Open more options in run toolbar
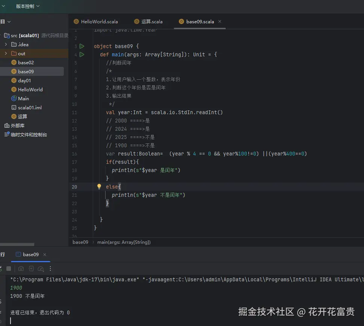The width and height of the screenshot is (364, 326). (x=50, y=269)
